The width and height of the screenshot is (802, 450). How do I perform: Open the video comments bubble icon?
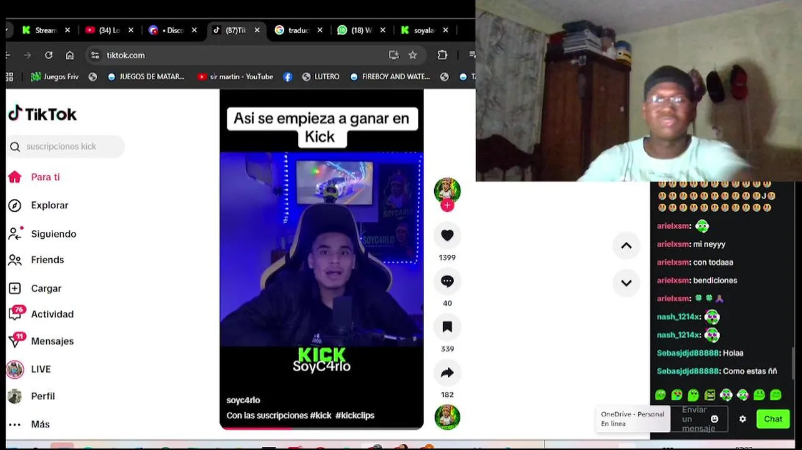[x=447, y=281]
